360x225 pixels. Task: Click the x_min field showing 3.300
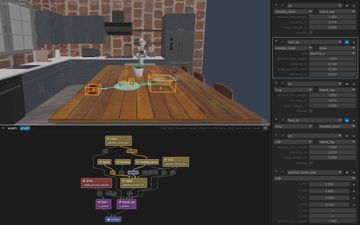tap(329, 184)
